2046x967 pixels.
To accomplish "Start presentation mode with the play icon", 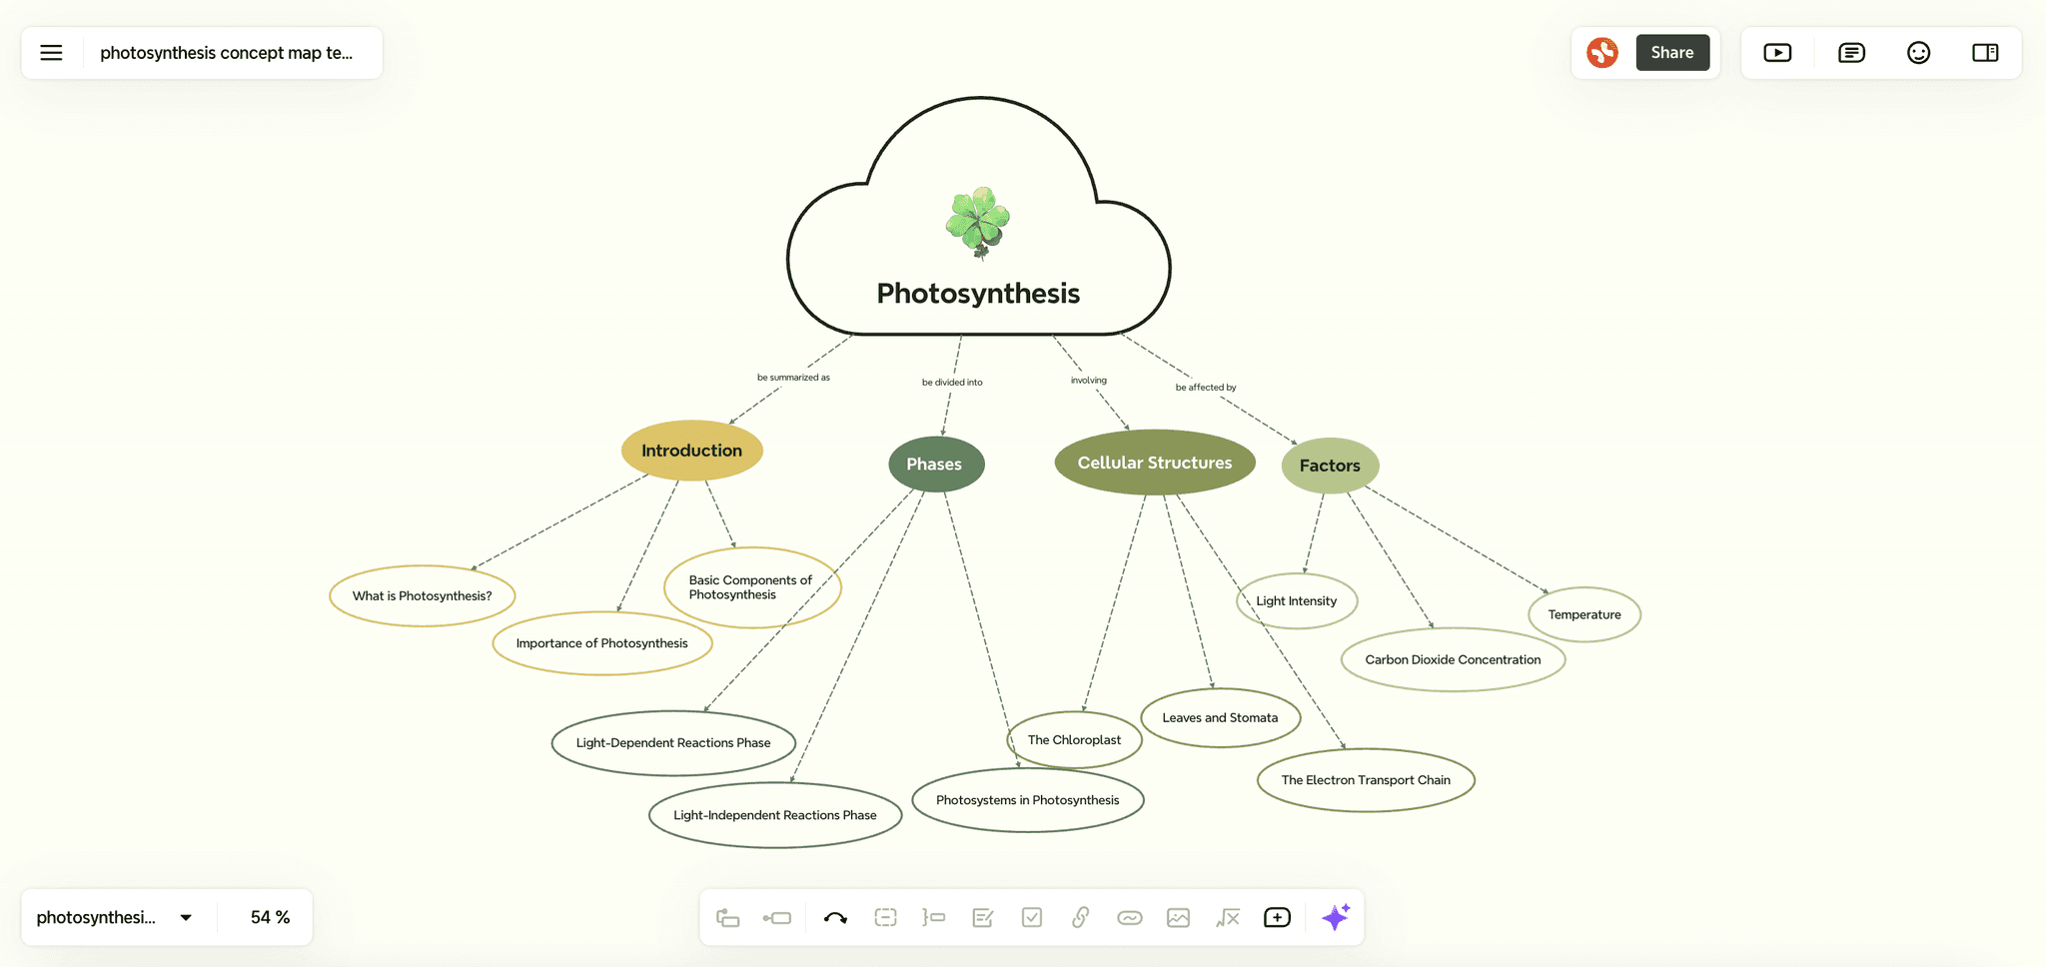I will pos(1777,52).
